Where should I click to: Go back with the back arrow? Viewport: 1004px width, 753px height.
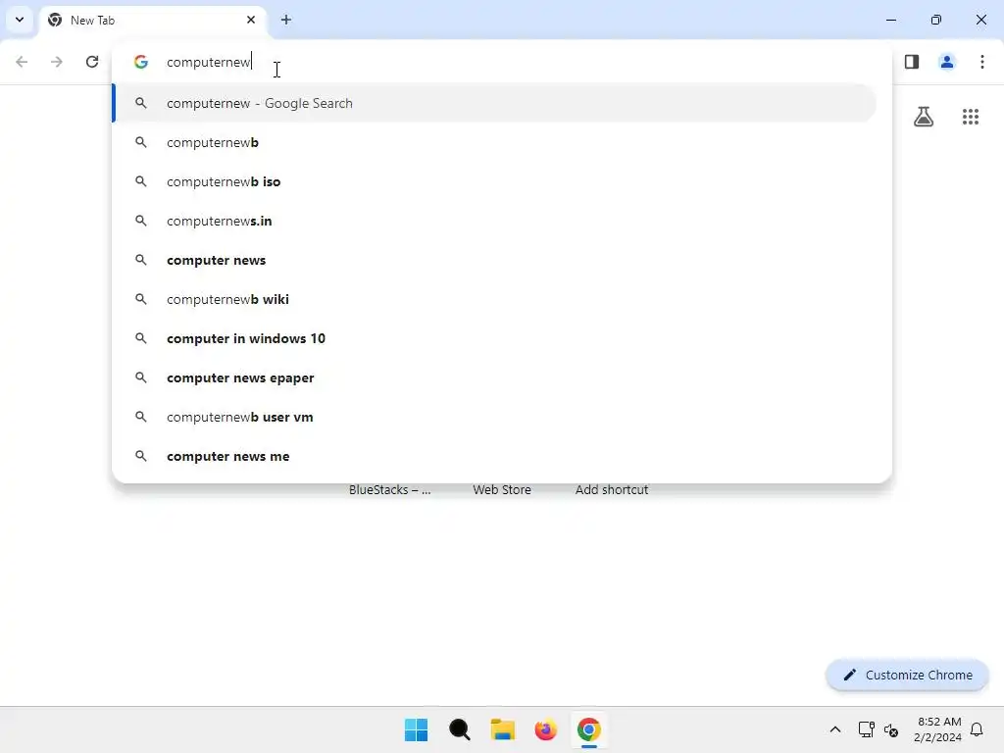(22, 62)
